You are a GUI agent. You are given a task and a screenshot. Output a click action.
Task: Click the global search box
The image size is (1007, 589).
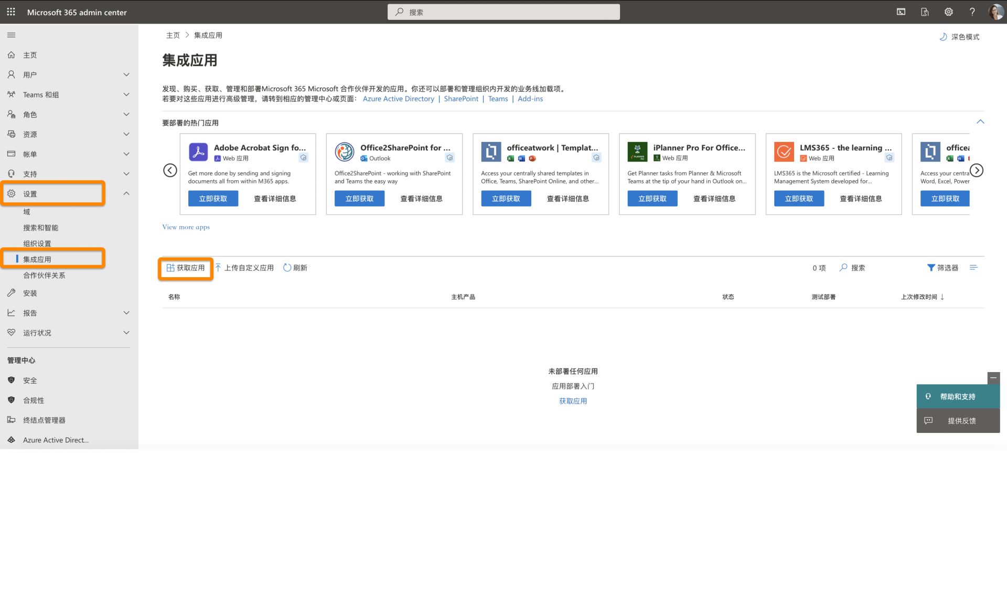click(504, 12)
